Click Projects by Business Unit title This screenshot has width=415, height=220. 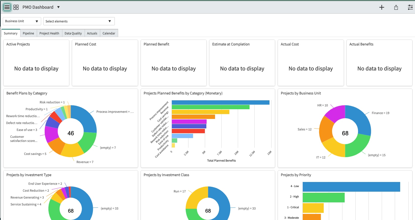click(x=301, y=93)
